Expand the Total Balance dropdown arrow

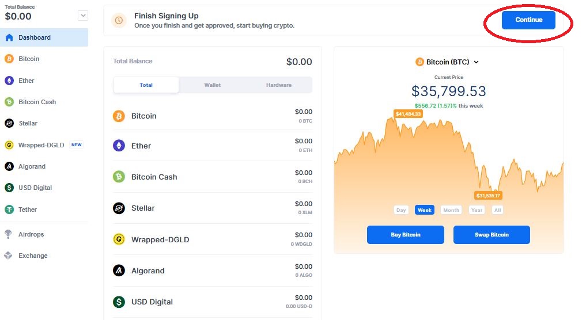point(83,16)
